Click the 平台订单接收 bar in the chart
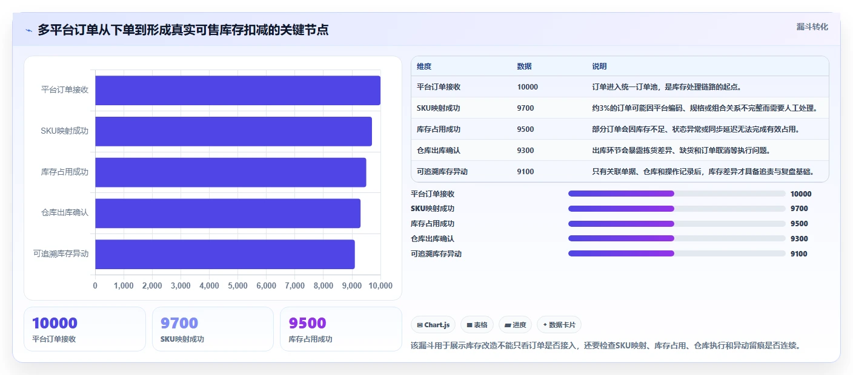The height and width of the screenshot is (375, 853). click(237, 90)
